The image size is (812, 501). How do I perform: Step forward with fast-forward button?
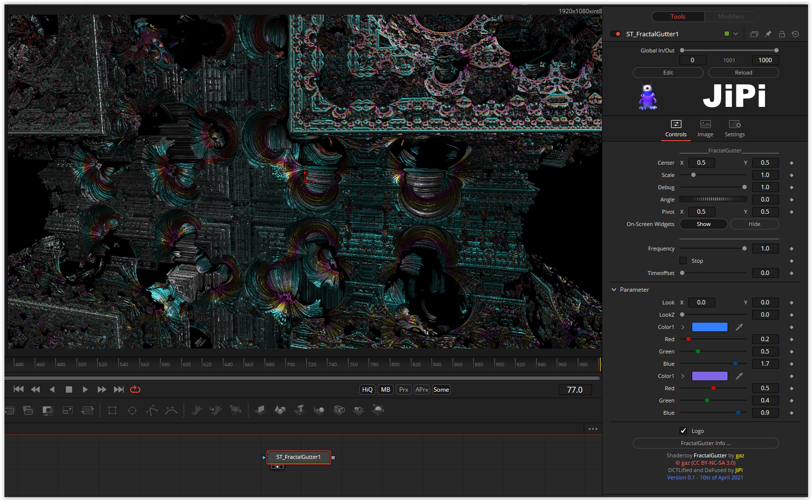click(102, 389)
